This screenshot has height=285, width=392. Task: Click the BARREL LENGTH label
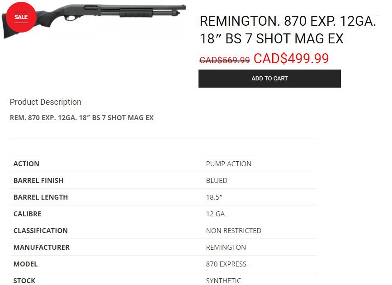(x=41, y=197)
